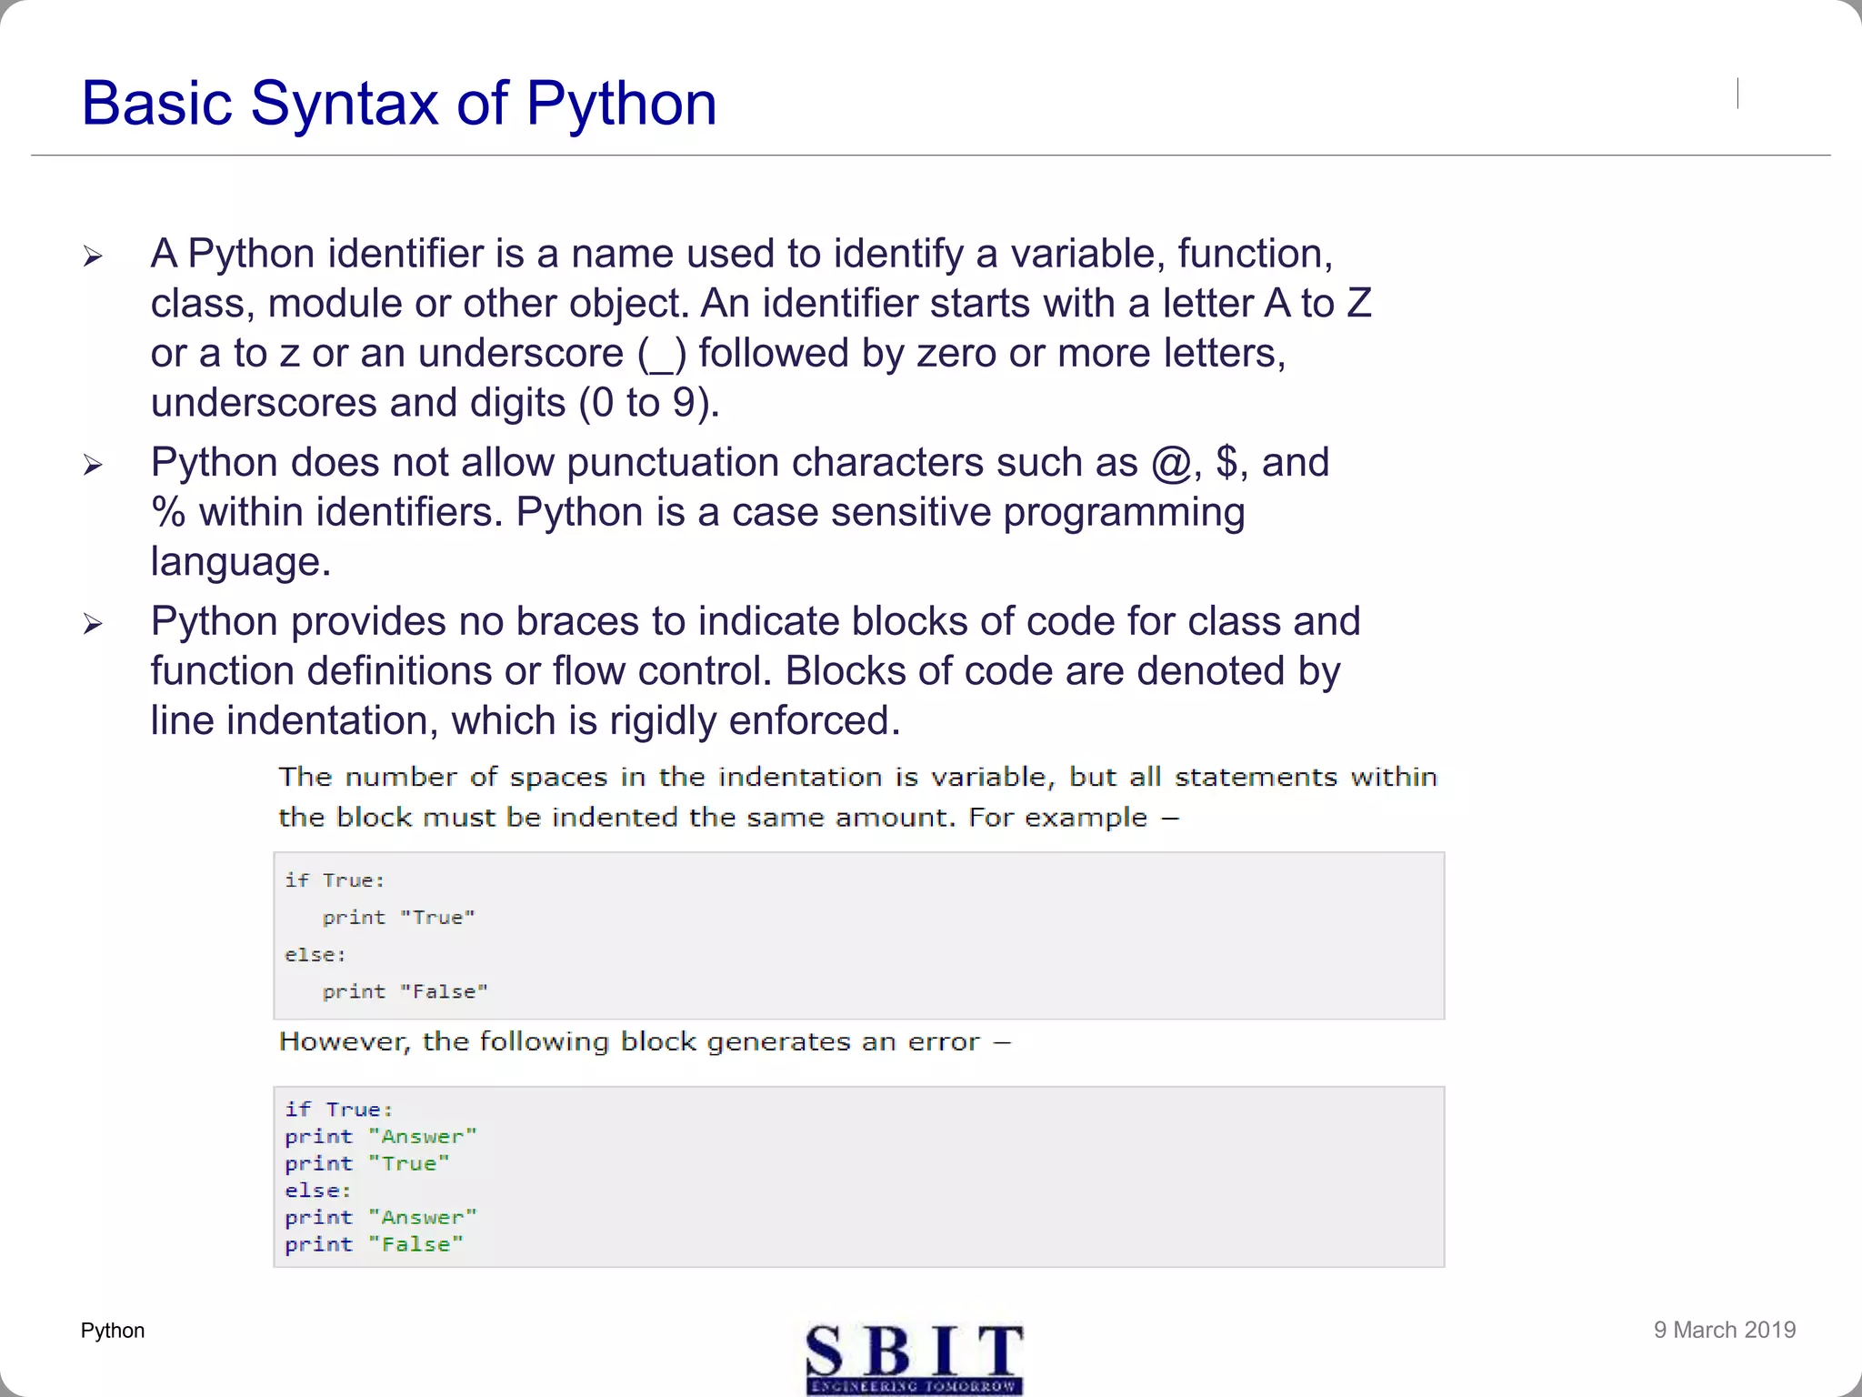The image size is (1862, 1397).
Task: Click the second code block generating error
Action: [x=858, y=1176]
